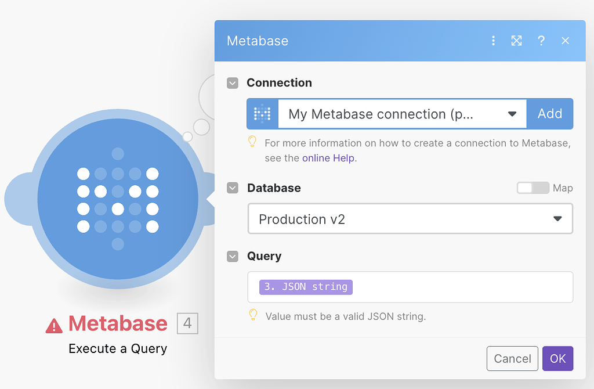Confirm settings with the OK button

click(x=557, y=358)
